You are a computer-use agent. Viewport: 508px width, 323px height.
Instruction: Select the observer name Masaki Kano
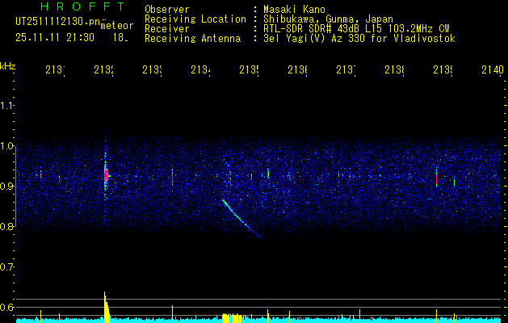294,9
